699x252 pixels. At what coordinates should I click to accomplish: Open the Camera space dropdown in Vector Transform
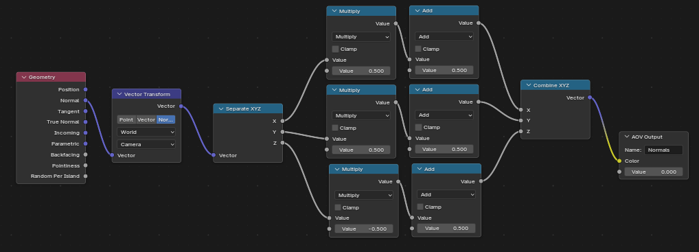coord(146,144)
